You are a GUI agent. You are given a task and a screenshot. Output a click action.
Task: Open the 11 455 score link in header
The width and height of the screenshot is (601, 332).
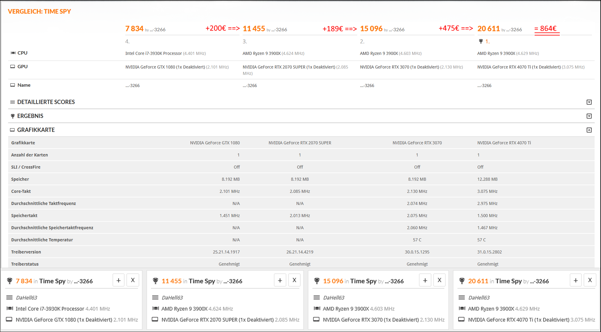254,29
